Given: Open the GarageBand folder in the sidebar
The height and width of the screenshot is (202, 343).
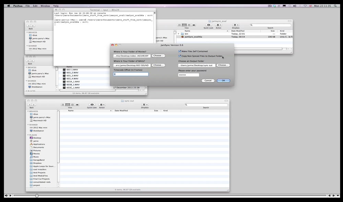Looking at the screenshot, I should [x=39, y=160].
